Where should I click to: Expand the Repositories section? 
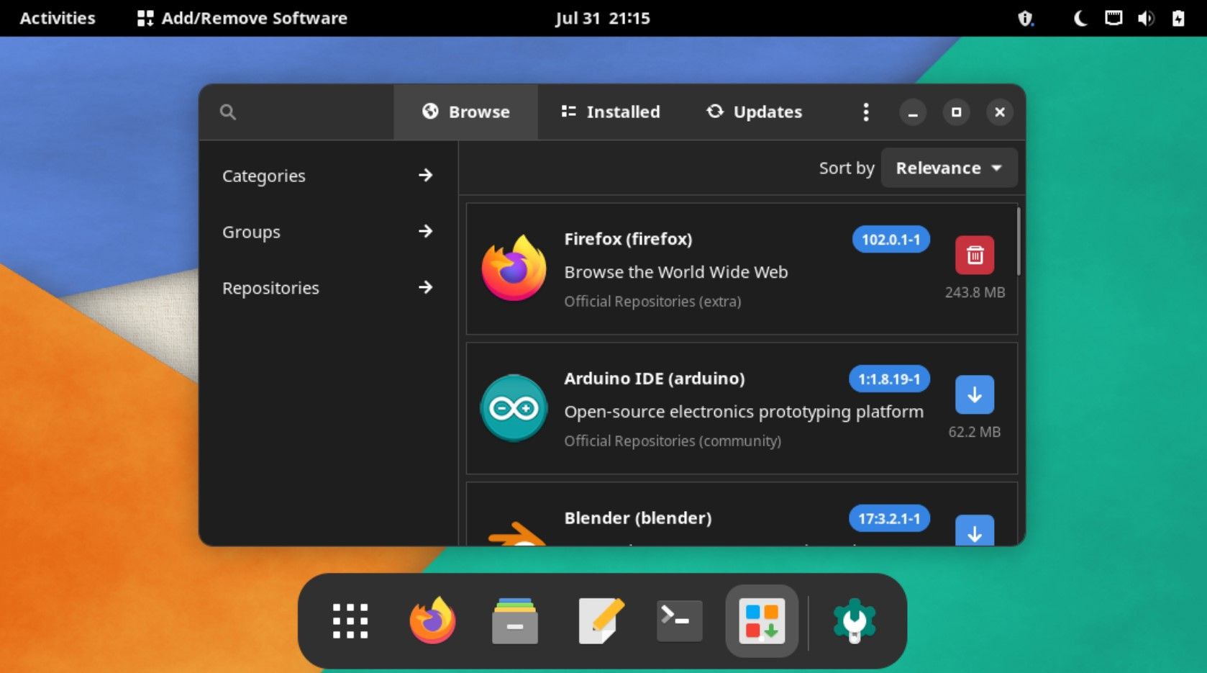point(328,288)
